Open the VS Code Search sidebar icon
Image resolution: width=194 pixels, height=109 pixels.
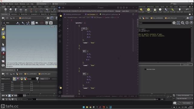point(60,20)
